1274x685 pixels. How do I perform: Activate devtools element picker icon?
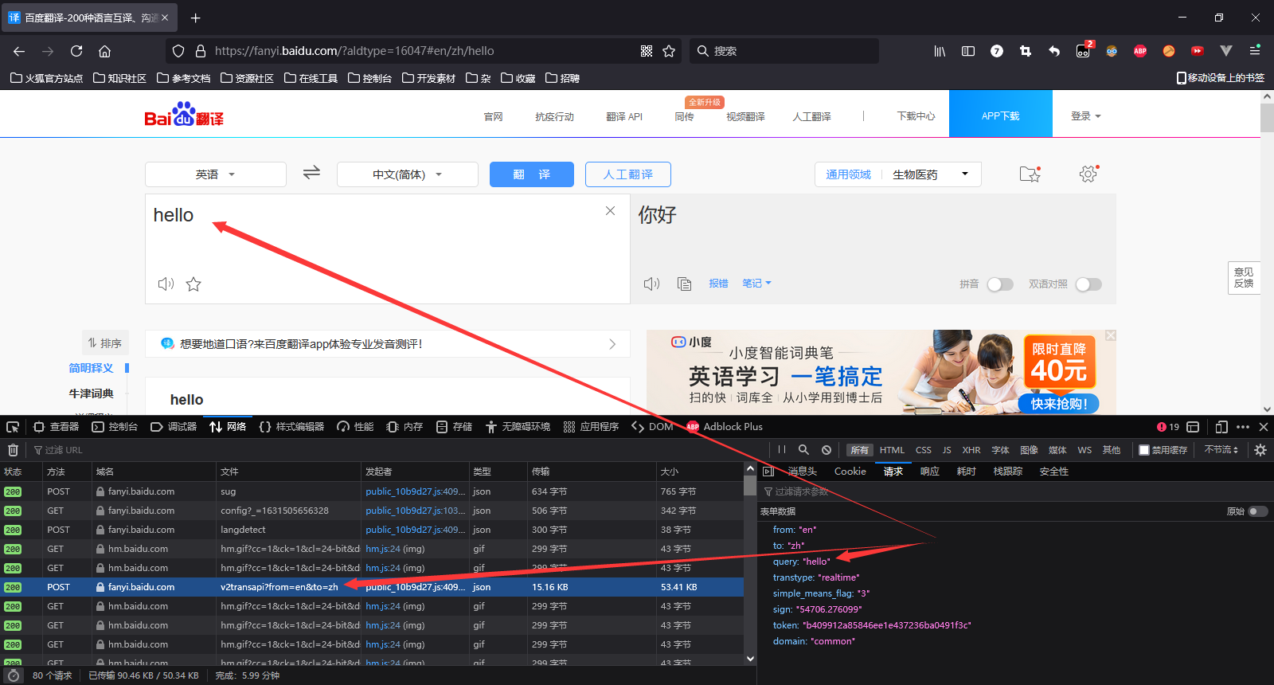(13, 427)
